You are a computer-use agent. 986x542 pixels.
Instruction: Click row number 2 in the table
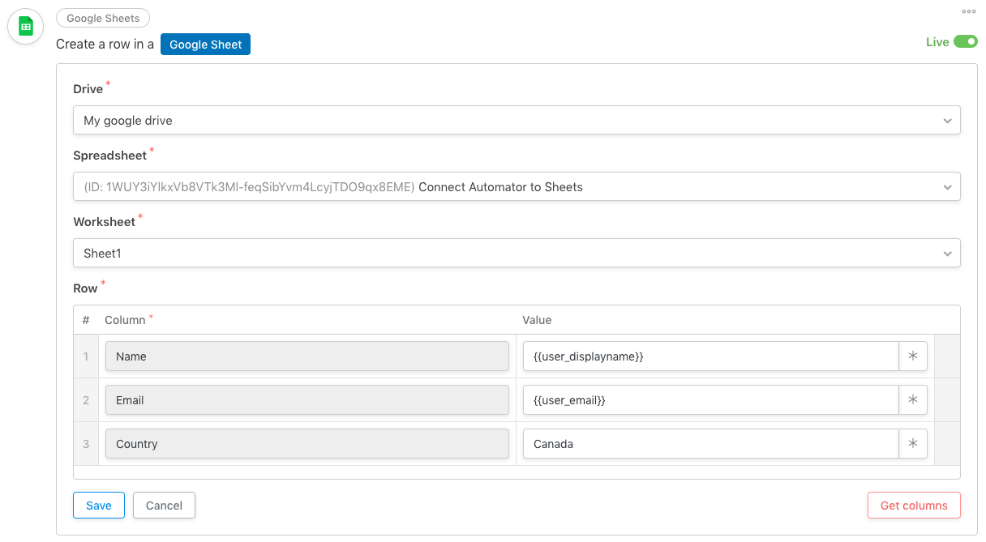86,399
